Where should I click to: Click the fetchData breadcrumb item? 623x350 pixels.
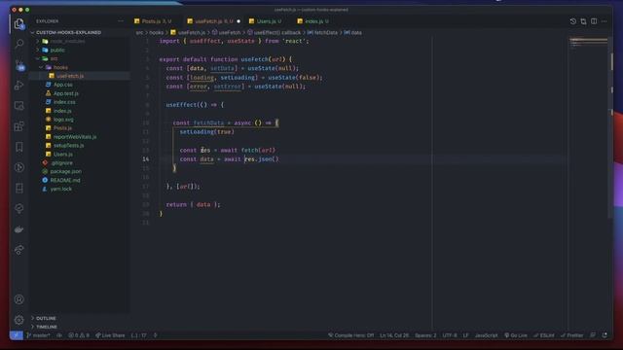coord(322,32)
